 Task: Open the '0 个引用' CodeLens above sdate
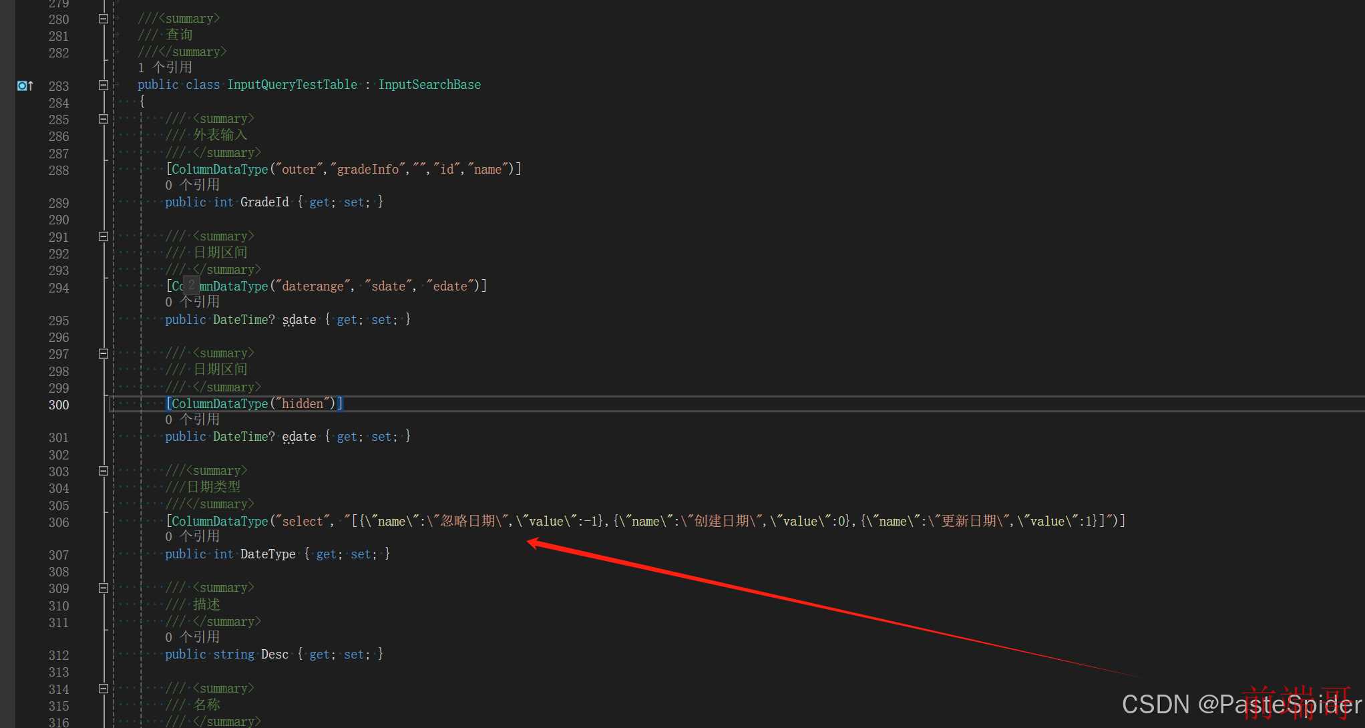(x=192, y=302)
